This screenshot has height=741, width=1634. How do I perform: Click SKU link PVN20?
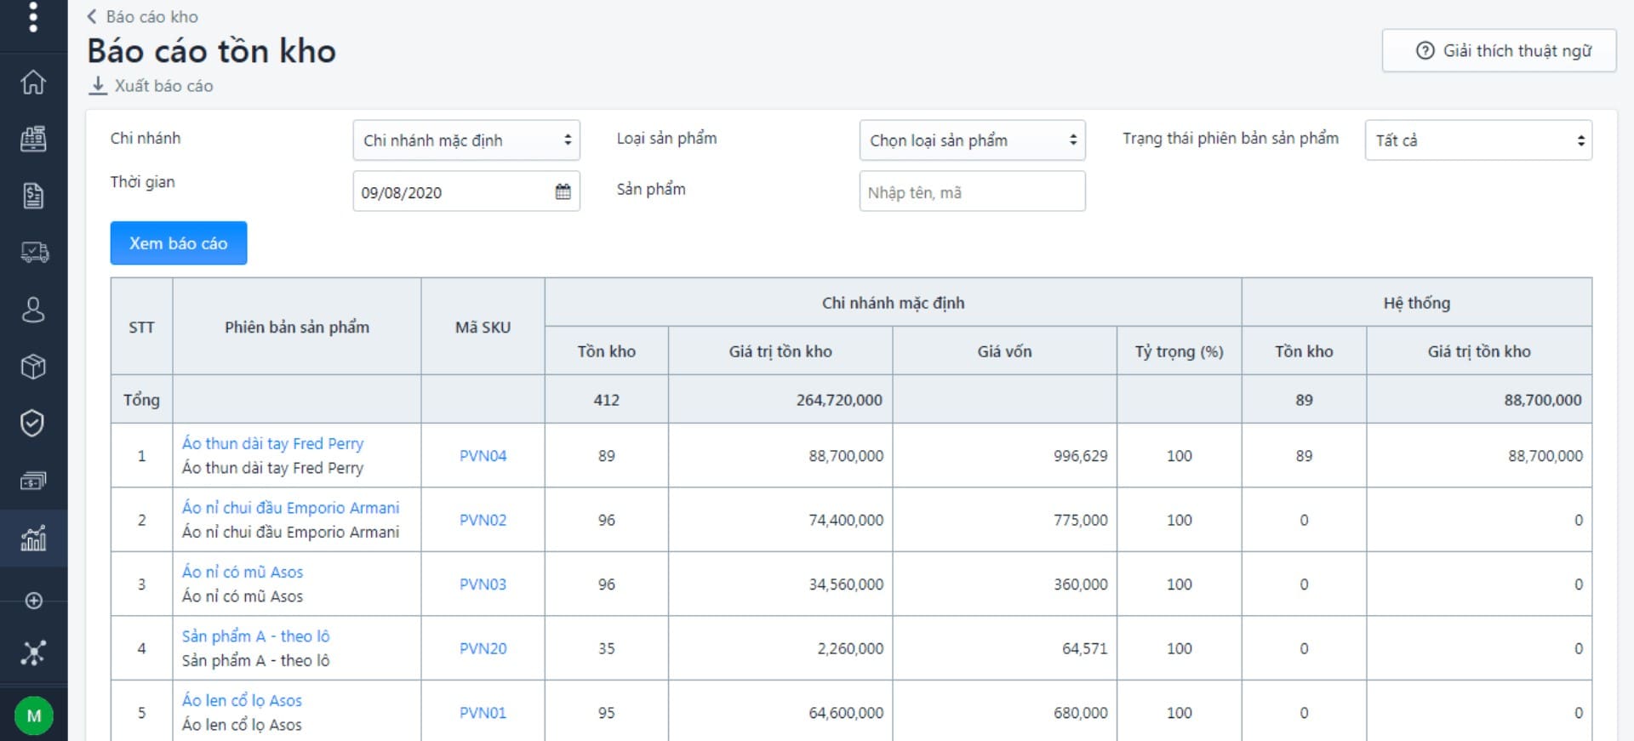click(x=483, y=648)
